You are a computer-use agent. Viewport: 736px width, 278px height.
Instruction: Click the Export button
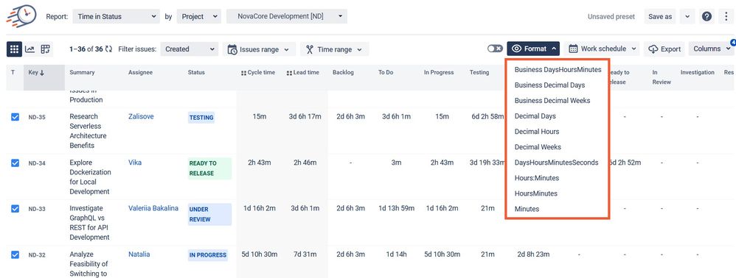(665, 49)
